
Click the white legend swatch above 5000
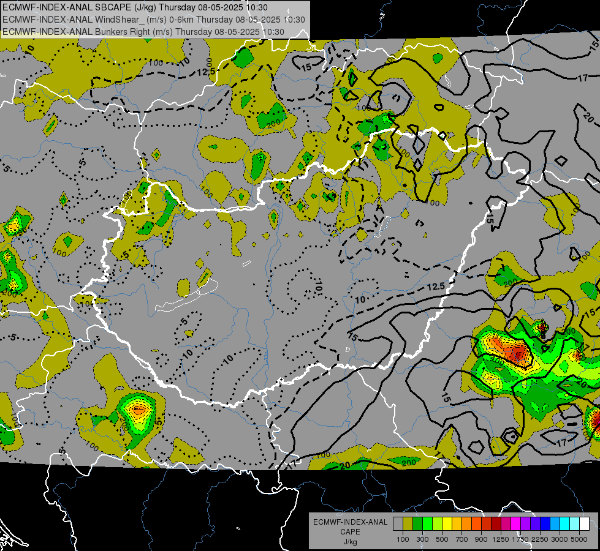coord(584,524)
